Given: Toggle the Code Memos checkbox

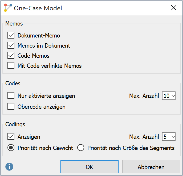Looking at the screenshot, I should [11, 56].
